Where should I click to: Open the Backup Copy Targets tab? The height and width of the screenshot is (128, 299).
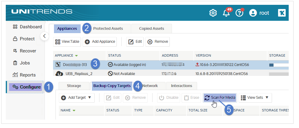(x=112, y=86)
